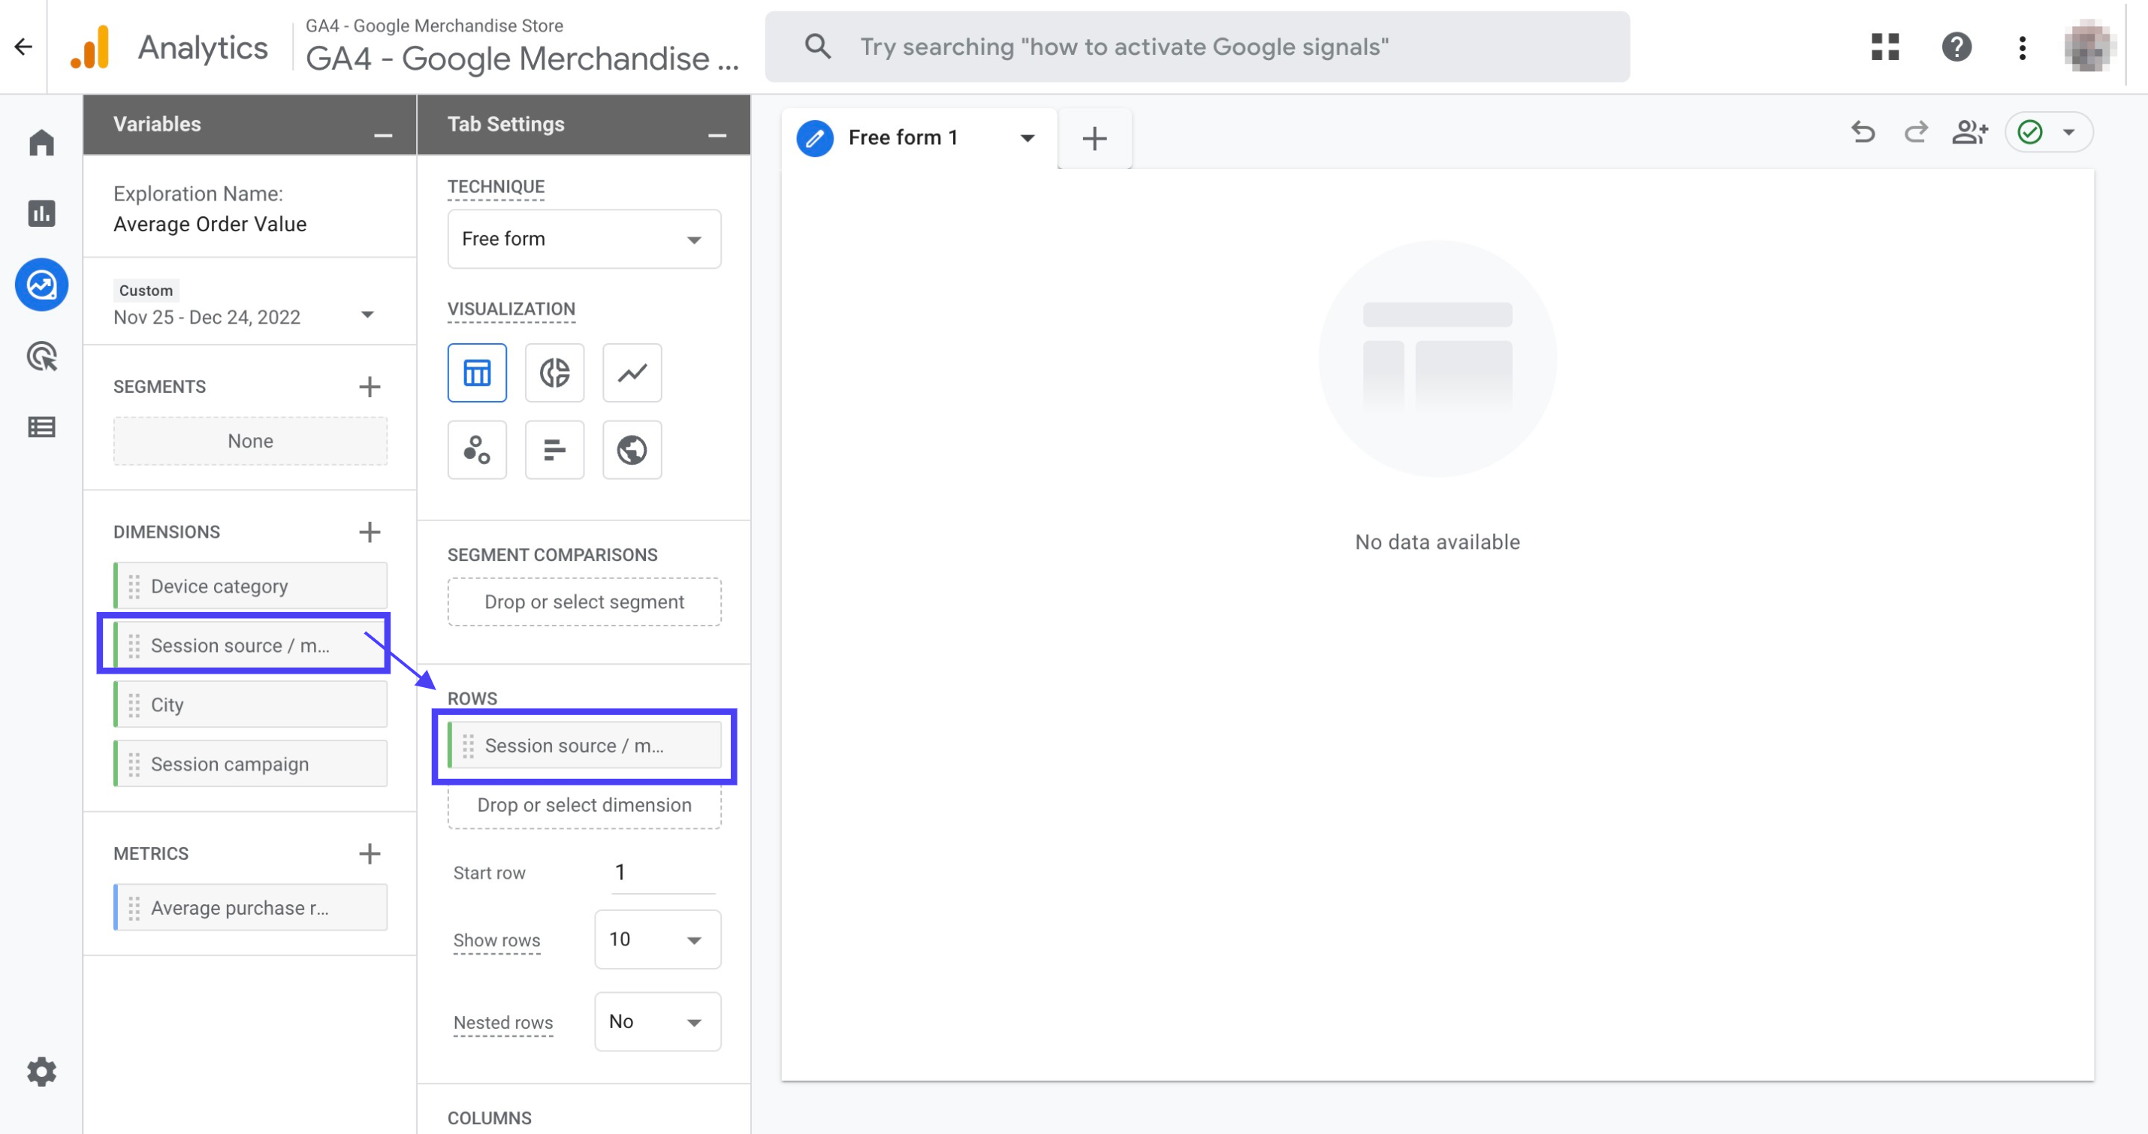The image size is (2148, 1134).
Task: Click Session source / medium chip in Rows
Action: tap(584, 746)
